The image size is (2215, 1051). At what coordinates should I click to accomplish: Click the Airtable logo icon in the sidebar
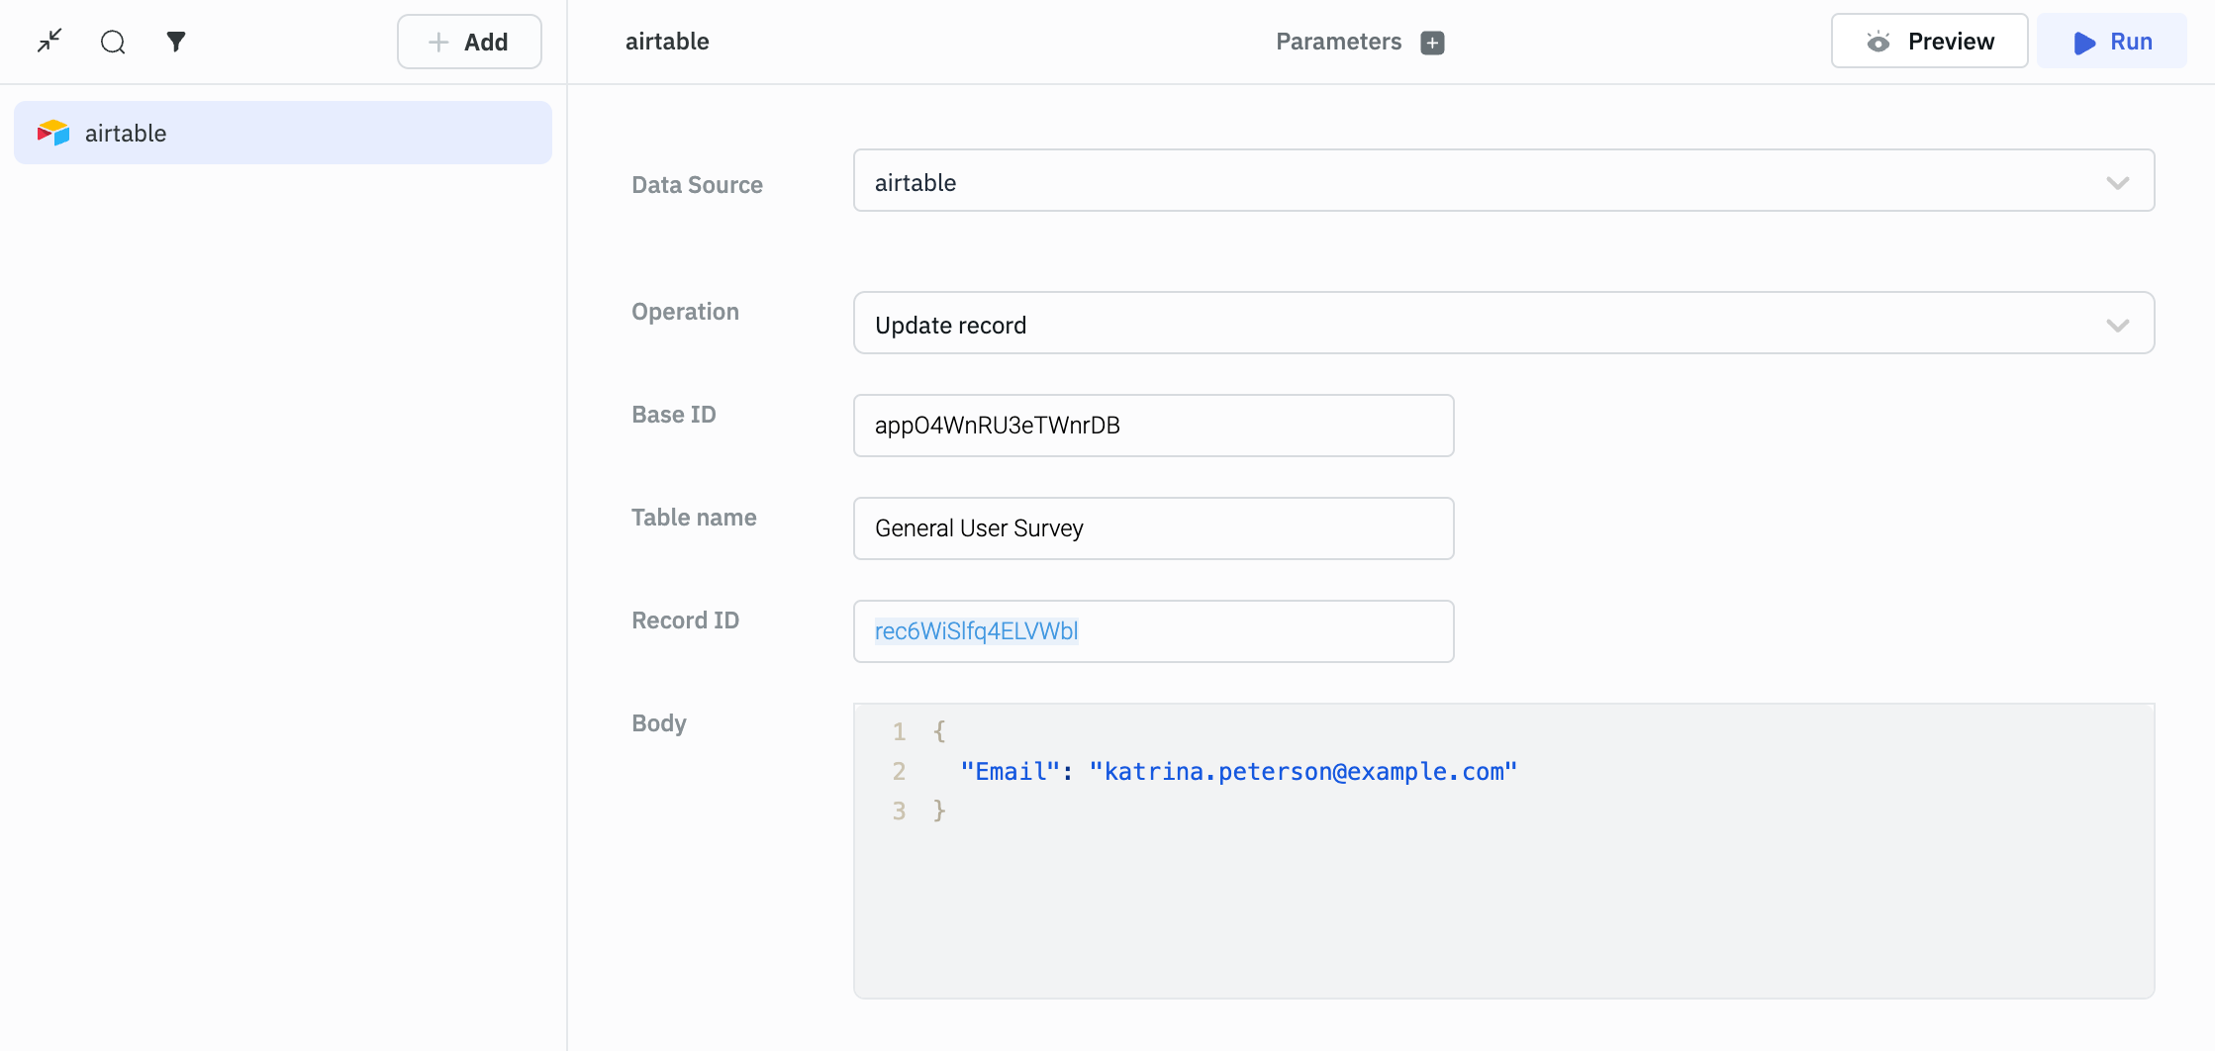[53, 133]
